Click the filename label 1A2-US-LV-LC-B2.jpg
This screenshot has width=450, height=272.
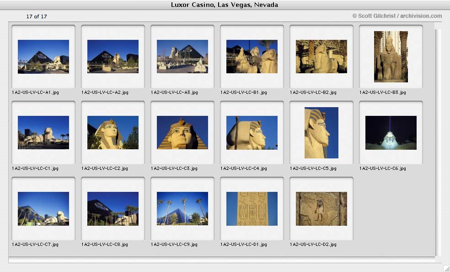pyautogui.click(x=313, y=92)
